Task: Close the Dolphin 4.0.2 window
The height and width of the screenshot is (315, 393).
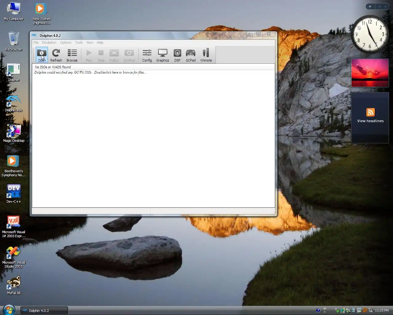Action: [x=269, y=34]
